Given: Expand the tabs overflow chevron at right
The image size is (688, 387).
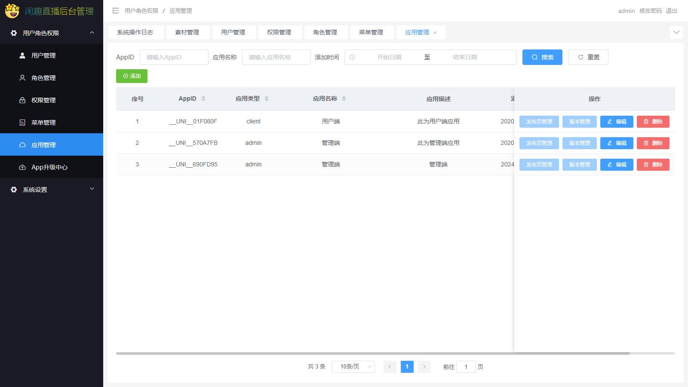Looking at the screenshot, I should 676,32.
